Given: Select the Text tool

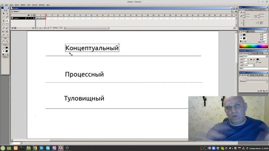Looking at the screenshot, I should (7, 21).
